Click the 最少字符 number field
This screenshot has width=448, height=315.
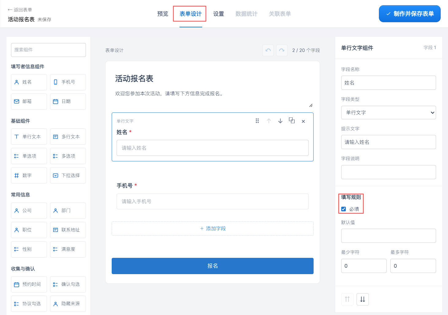click(364, 266)
